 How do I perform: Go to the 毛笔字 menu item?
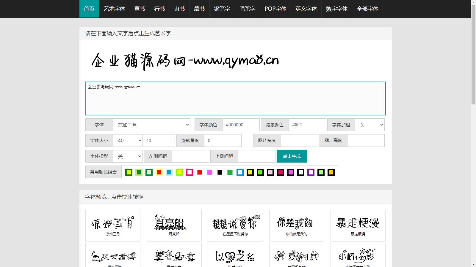[x=247, y=9]
